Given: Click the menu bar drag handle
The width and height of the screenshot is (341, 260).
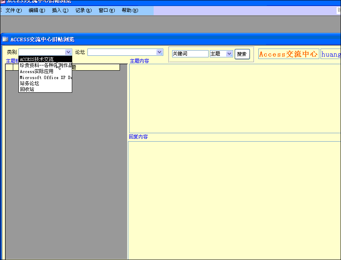Looking at the screenshot, I should (x=1, y=10).
